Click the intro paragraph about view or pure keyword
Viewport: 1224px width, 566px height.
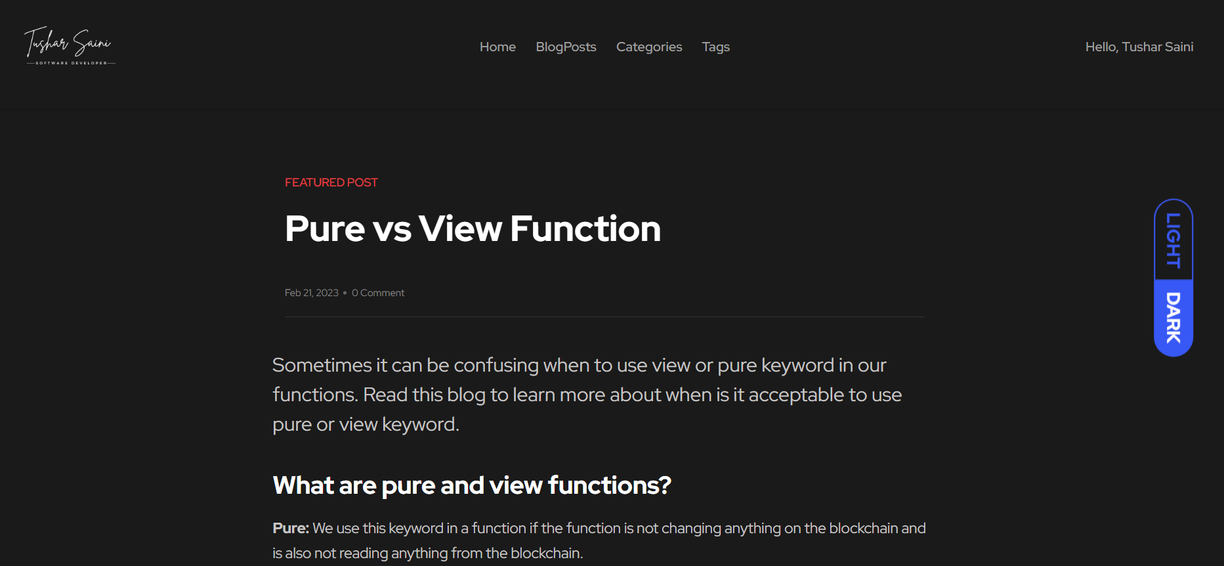pyautogui.click(x=587, y=395)
